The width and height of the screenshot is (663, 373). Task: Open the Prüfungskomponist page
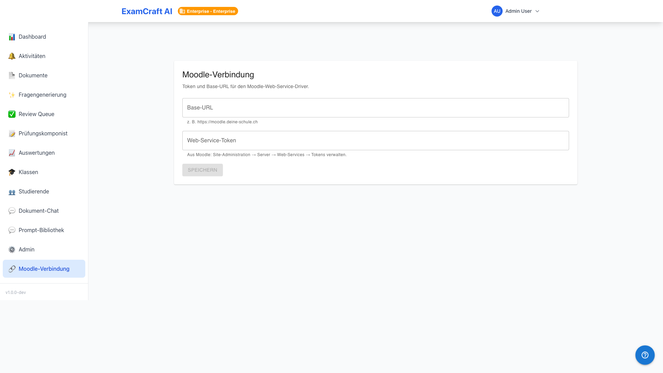pyautogui.click(x=44, y=133)
